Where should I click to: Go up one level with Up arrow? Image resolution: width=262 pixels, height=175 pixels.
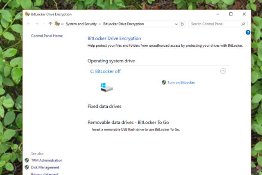tap(50, 24)
